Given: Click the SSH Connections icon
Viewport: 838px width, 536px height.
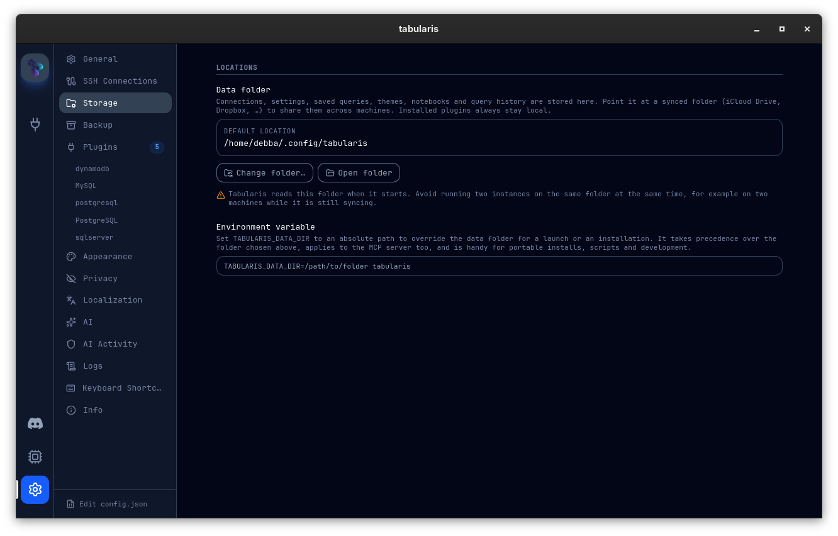Looking at the screenshot, I should tap(71, 81).
